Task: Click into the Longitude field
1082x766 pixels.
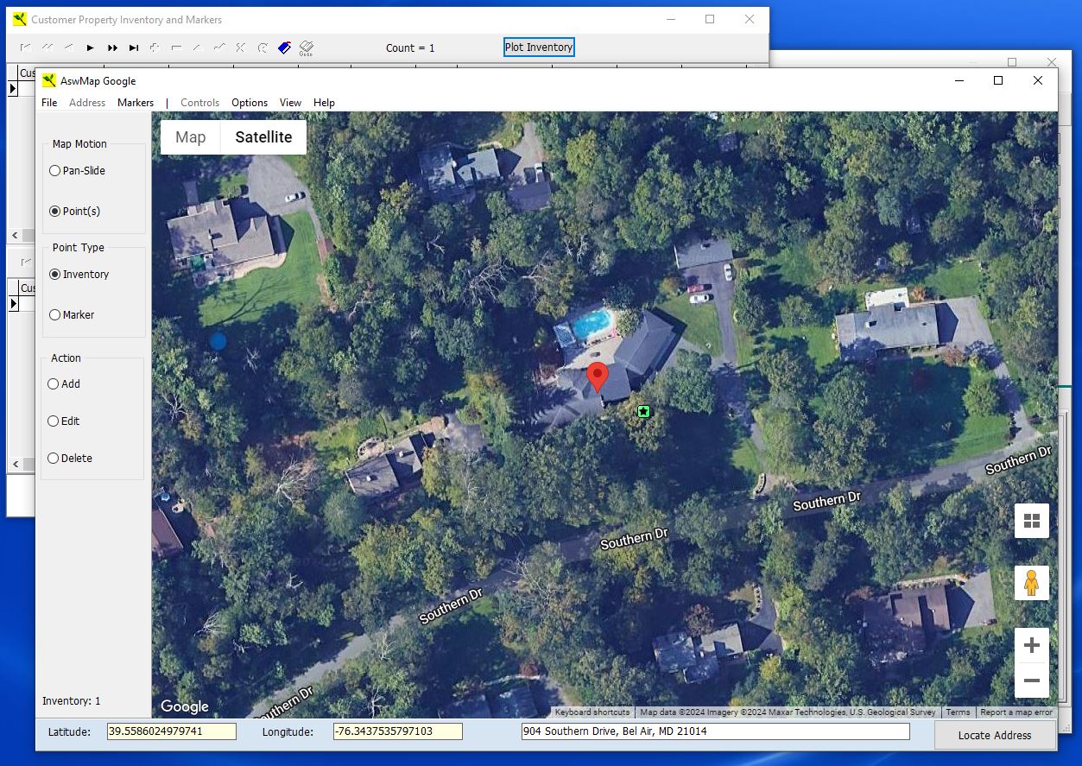Action: click(398, 731)
